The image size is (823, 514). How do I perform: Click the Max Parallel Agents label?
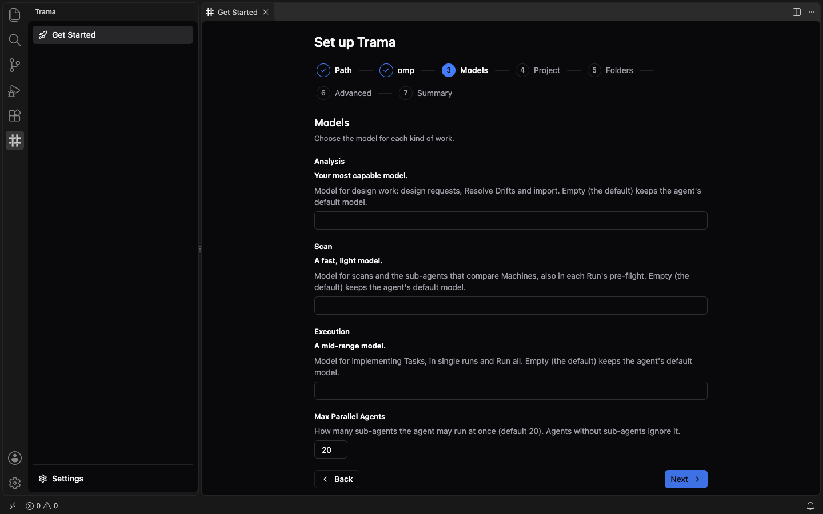click(350, 417)
